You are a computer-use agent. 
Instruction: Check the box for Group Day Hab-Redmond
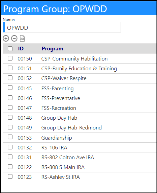(x=10, y=127)
